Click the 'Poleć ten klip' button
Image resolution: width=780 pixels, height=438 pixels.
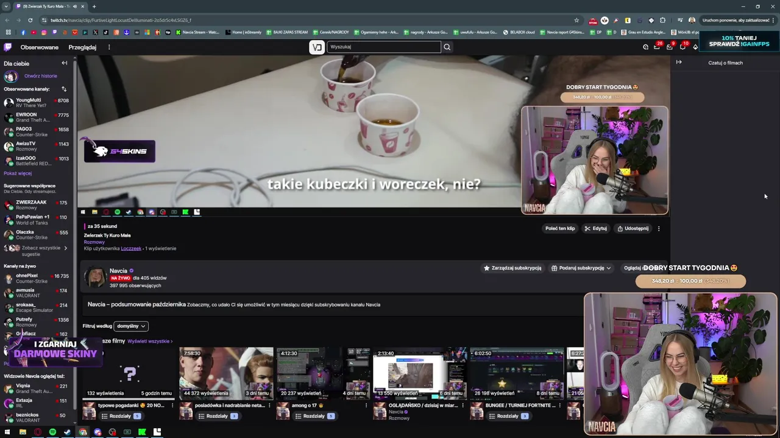click(x=560, y=228)
